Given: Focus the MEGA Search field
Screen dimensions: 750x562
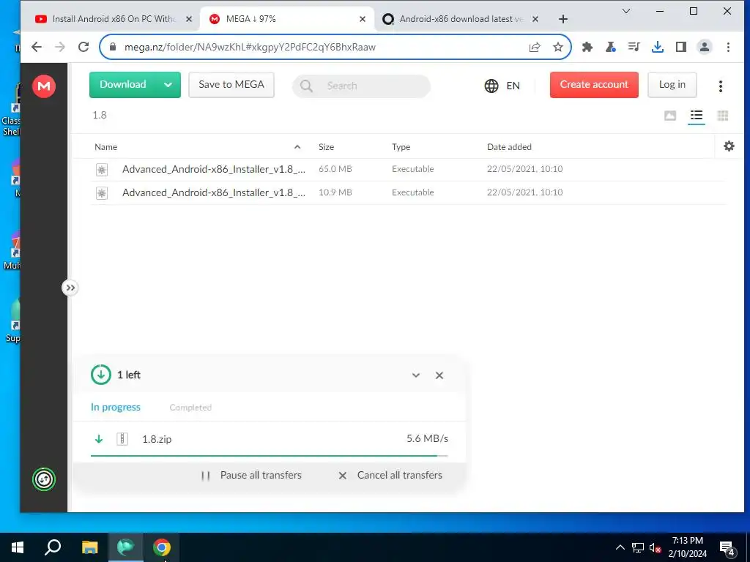Looking at the screenshot, I should pos(362,86).
